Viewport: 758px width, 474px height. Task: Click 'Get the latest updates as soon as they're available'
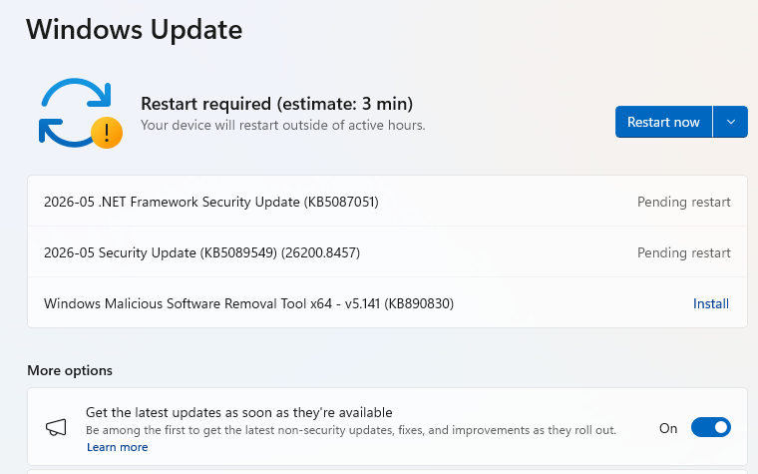(238, 412)
